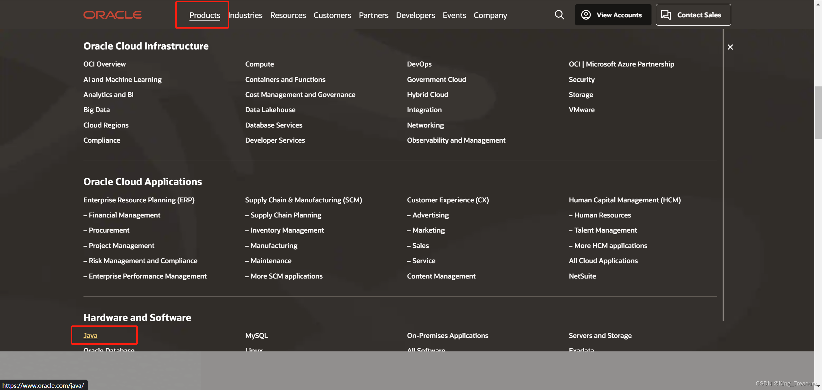Open the Developers menu
The height and width of the screenshot is (390, 822).
tap(415, 15)
